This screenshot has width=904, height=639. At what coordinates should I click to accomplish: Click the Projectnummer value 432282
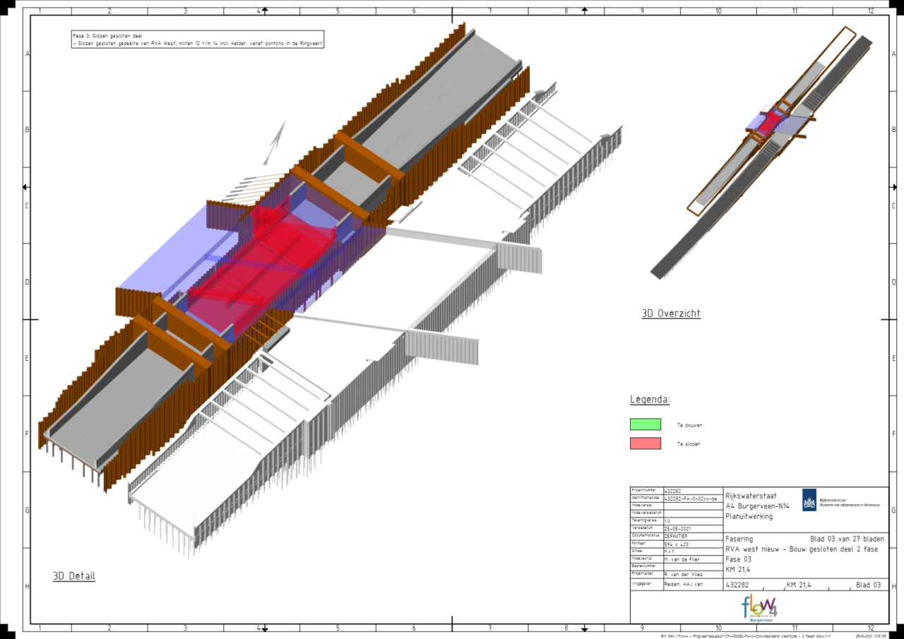tap(677, 490)
